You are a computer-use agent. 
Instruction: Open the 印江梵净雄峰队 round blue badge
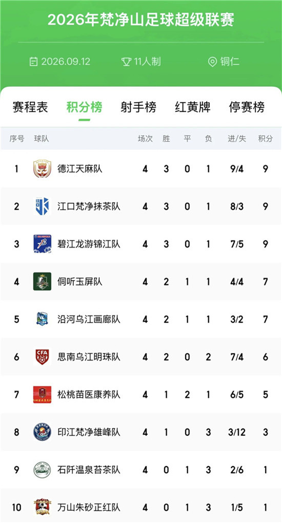(42, 432)
